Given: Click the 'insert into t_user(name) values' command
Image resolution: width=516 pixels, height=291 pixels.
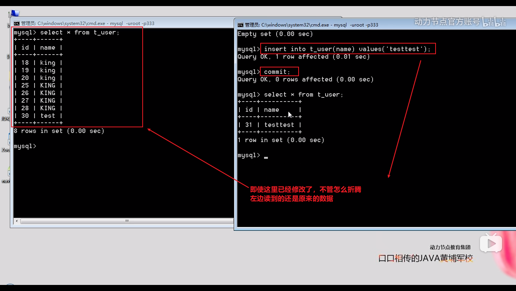Looking at the screenshot, I should pyautogui.click(x=348, y=49).
